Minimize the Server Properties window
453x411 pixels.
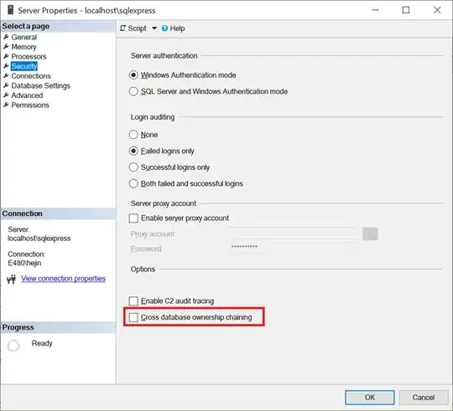(x=375, y=10)
